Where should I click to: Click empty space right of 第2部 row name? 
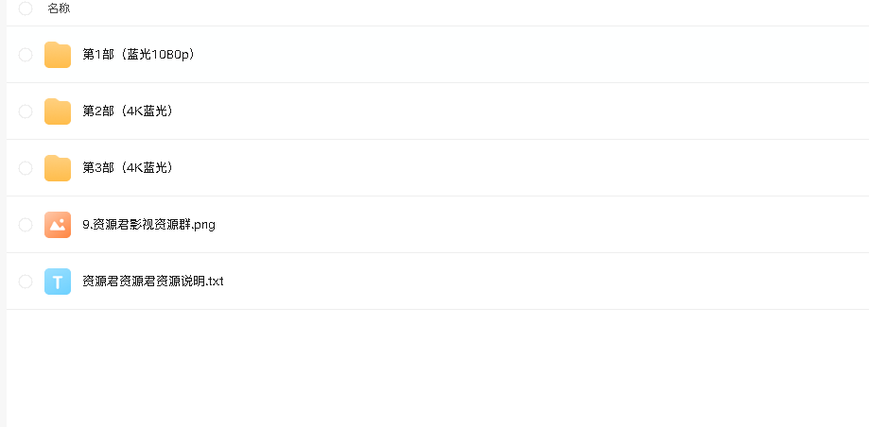(x=521, y=111)
